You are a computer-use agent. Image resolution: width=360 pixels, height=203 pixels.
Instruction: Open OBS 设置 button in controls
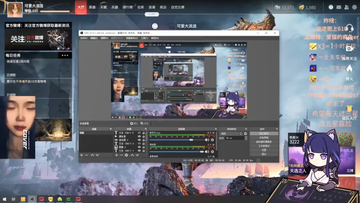[264, 150]
